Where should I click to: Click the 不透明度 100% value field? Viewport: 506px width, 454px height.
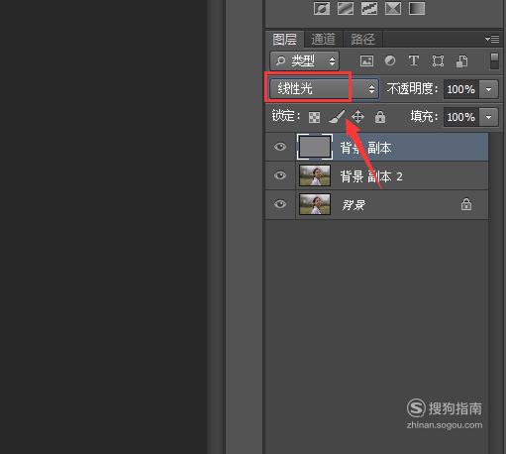pyautogui.click(x=460, y=89)
